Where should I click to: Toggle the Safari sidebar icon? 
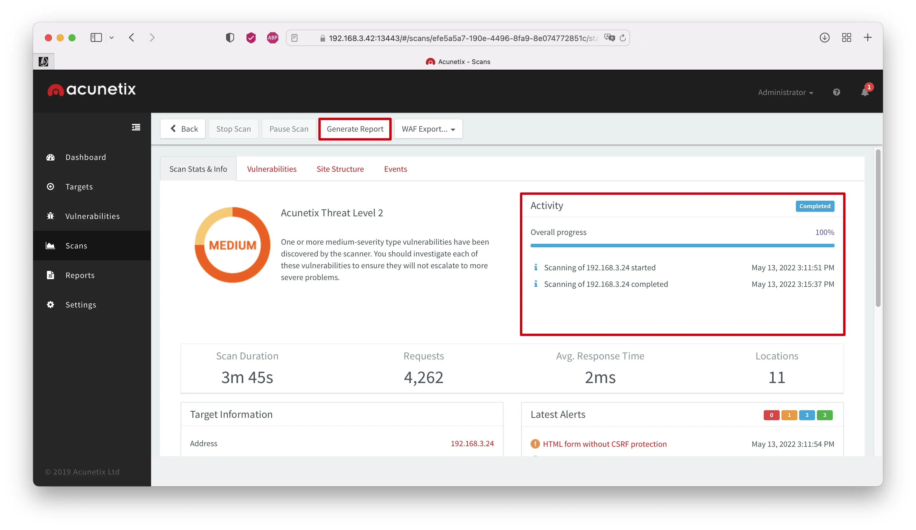(x=96, y=37)
